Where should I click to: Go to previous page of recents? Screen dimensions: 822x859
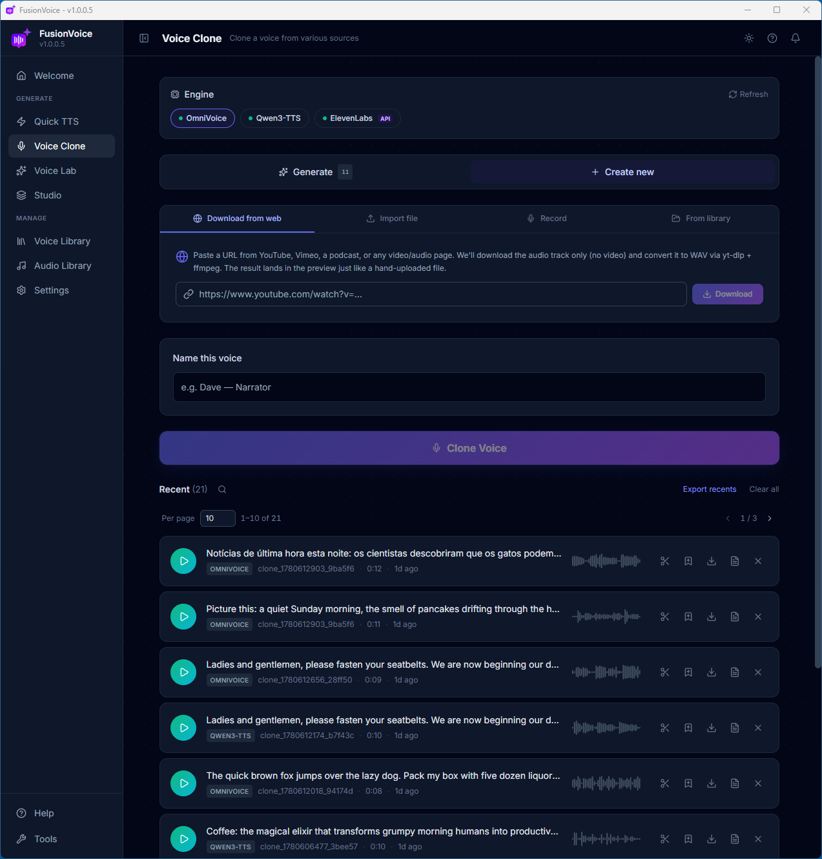click(728, 518)
